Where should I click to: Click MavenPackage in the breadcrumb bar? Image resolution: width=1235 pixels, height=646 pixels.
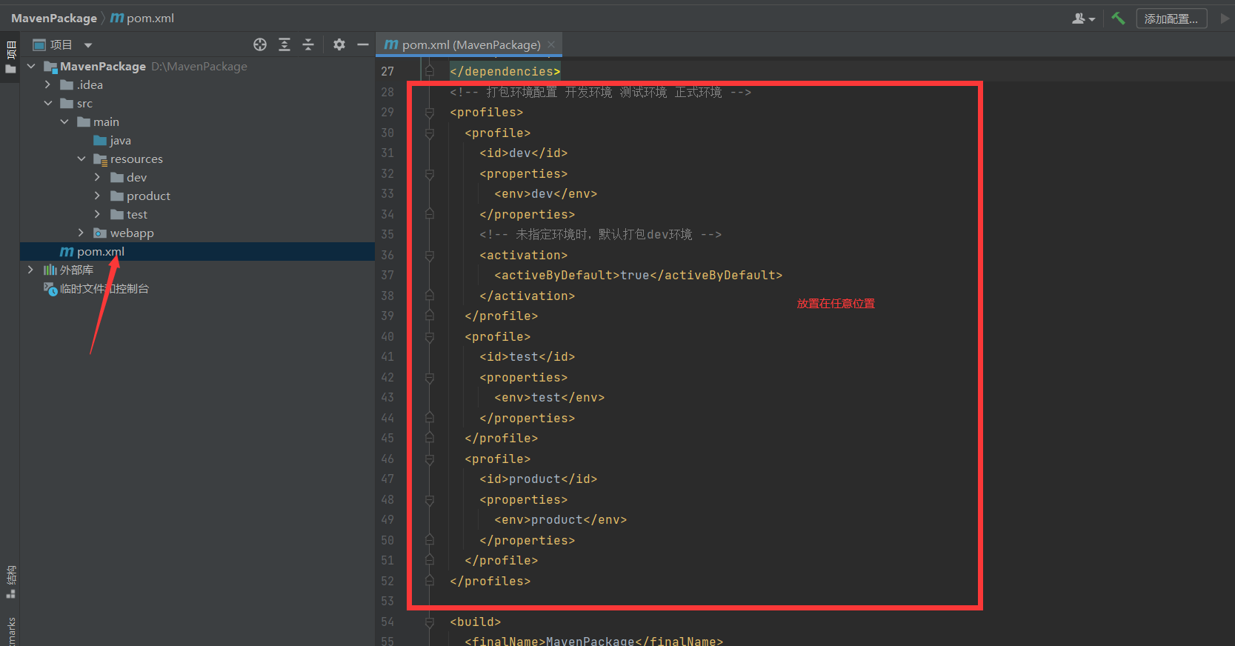coord(54,18)
